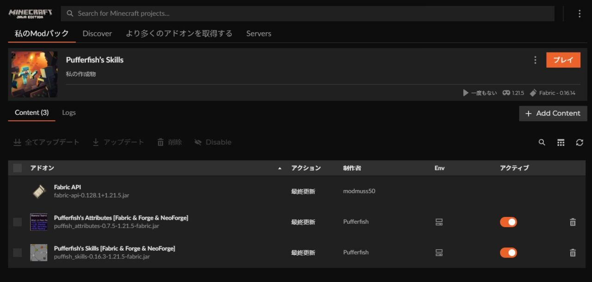This screenshot has width=592, height=282.
Task: Open the table column layout options
Action: coord(561,143)
